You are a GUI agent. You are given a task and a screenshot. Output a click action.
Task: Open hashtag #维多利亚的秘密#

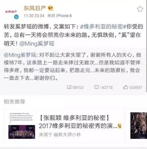(103, 27)
